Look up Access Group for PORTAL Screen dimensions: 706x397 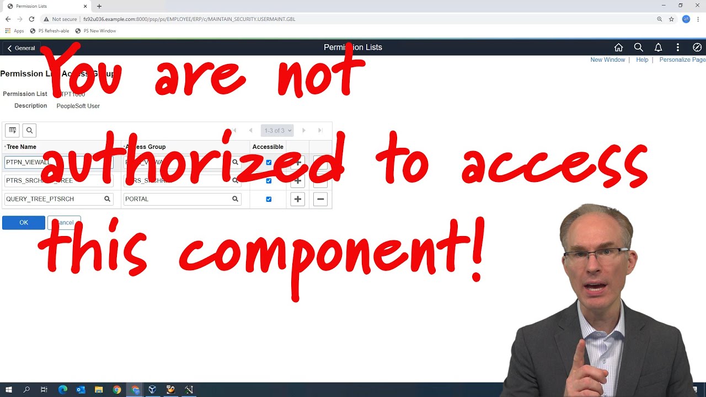coord(235,199)
